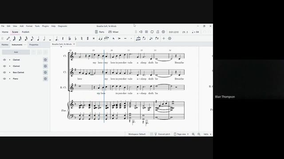Toggle visibility of the Bass Clarinet

tap(4, 72)
